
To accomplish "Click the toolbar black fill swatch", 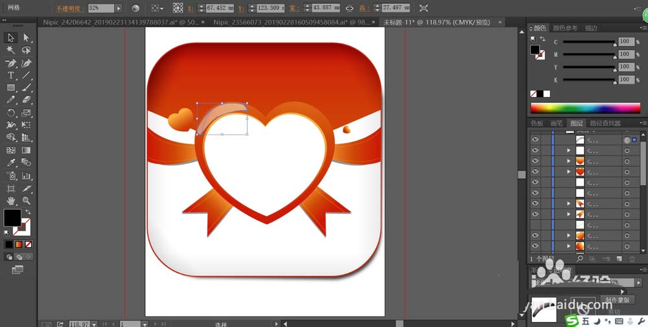I will 12,218.
